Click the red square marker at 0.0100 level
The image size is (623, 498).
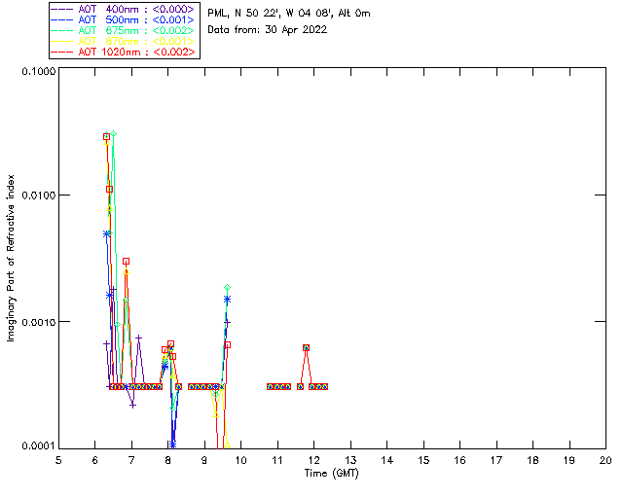click(x=109, y=190)
